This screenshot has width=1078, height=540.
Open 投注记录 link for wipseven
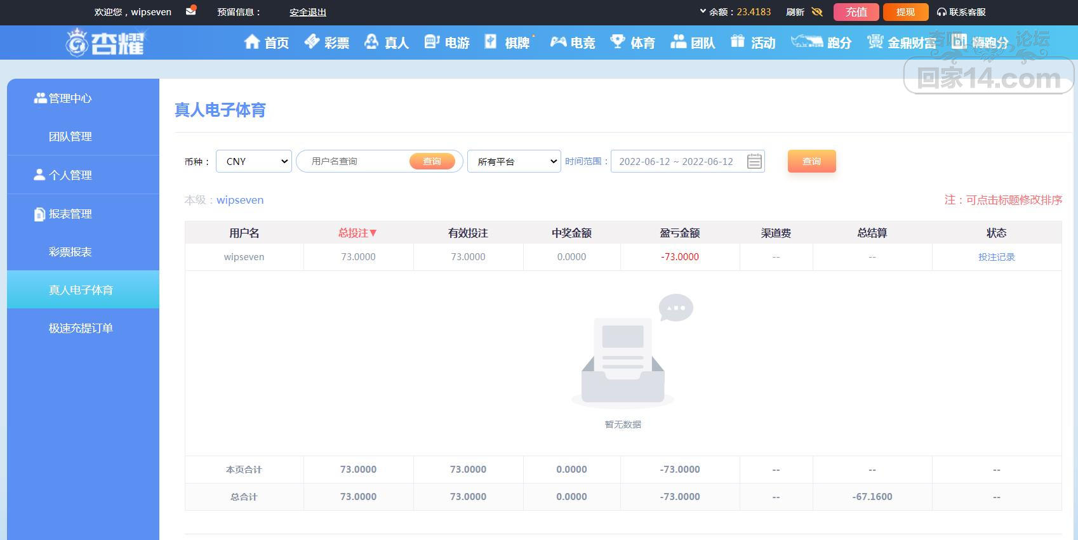coord(996,257)
